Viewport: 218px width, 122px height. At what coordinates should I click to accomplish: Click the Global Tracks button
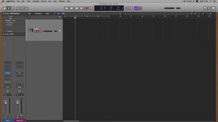pyautogui.click(x=60, y=17)
